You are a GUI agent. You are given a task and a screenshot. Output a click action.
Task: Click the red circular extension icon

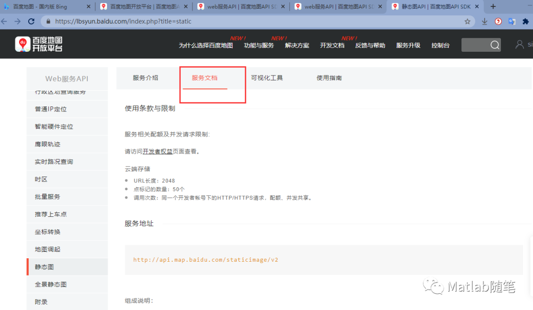click(498, 21)
